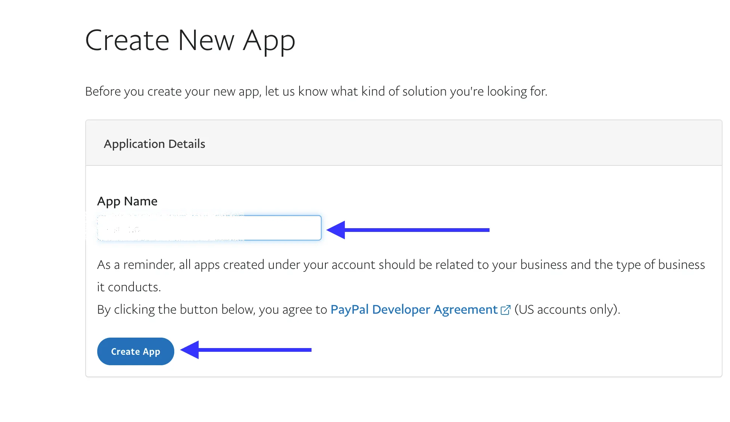Click the external link icon beside Developer Agreement
This screenshot has width=730, height=422.
pos(506,310)
